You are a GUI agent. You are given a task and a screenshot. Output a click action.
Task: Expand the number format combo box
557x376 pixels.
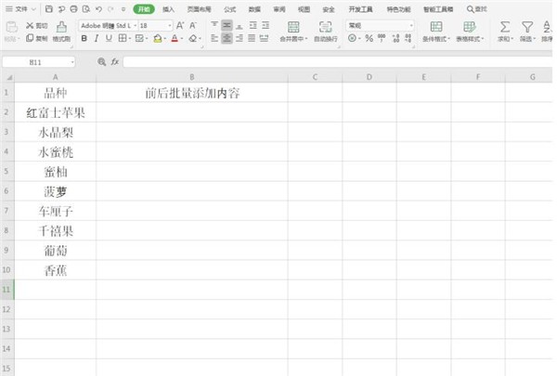pos(411,26)
